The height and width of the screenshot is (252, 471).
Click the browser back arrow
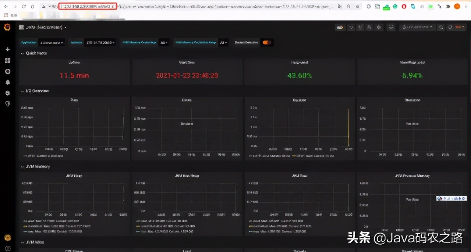click(x=6, y=7)
